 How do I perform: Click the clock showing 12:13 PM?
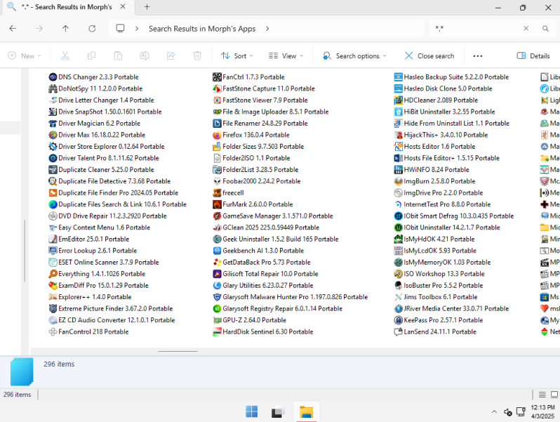point(542,408)
